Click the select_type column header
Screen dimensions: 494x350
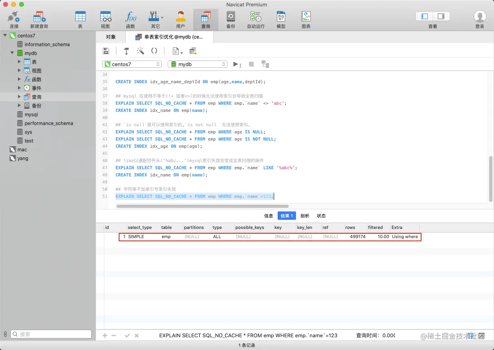pyautogui.click(x=143, y=227)
